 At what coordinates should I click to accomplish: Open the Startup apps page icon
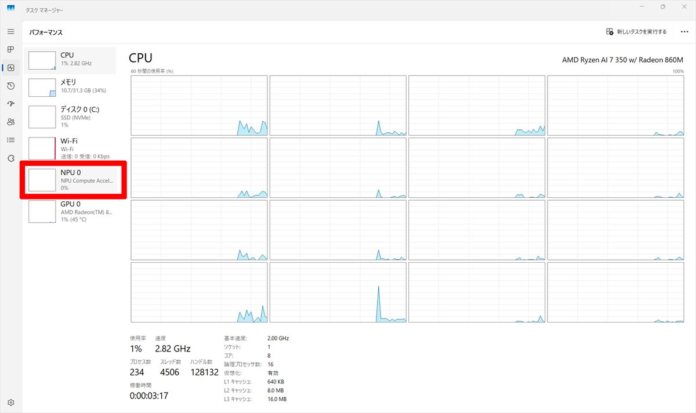[x=11, y=104]
